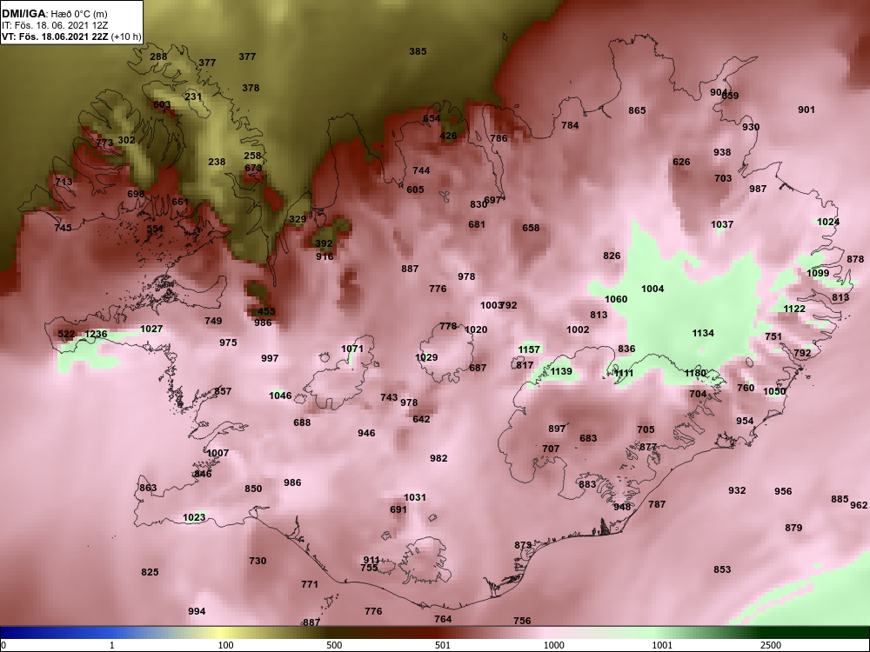Click the 385 value label
Image resolution: width=870 pixels, height=652 pixels.
[x=418, y=51]
